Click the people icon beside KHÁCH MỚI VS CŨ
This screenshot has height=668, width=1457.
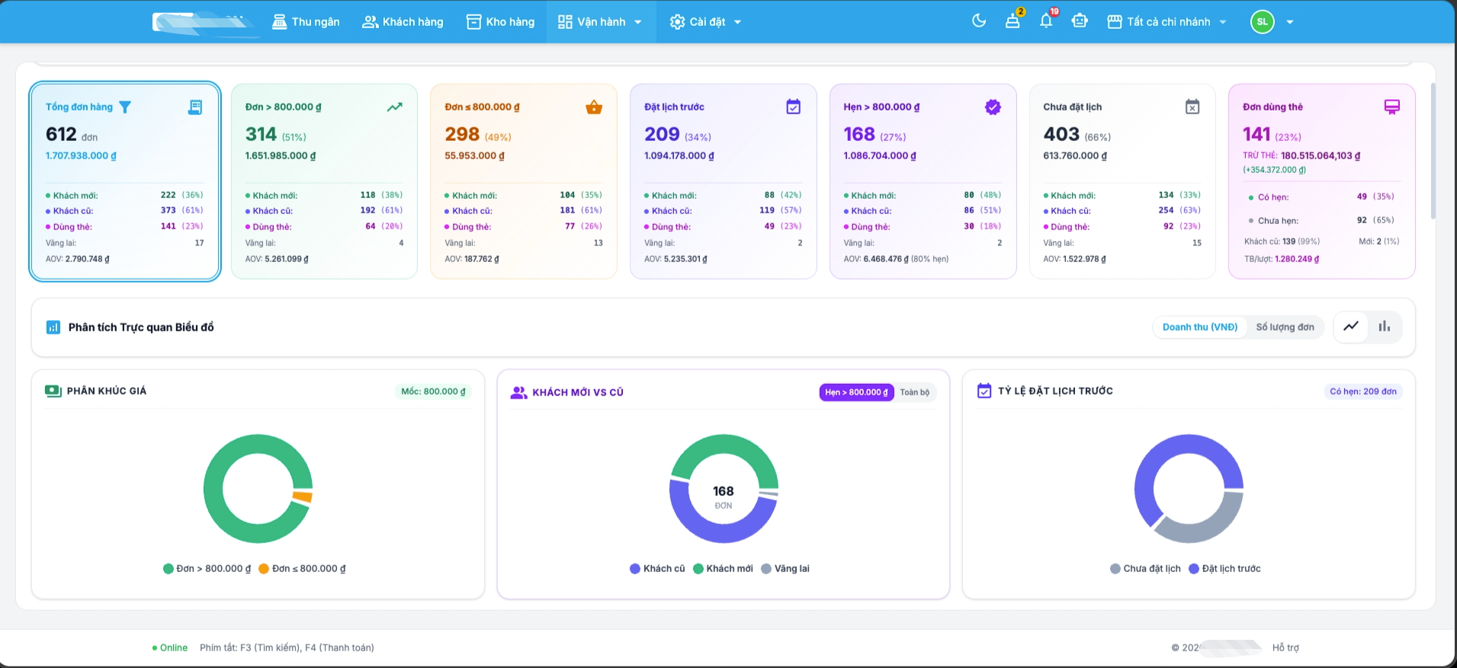(518, 392)
